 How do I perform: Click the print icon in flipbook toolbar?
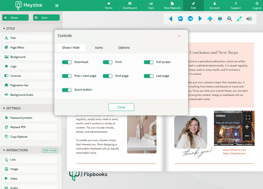click(x=220, y=19)
